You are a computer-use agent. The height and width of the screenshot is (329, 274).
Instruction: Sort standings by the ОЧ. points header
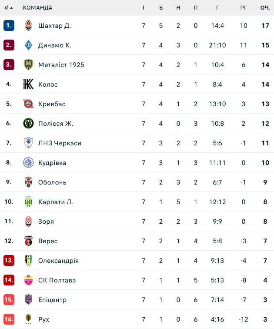pyautogui.click(x=265, y=8)
